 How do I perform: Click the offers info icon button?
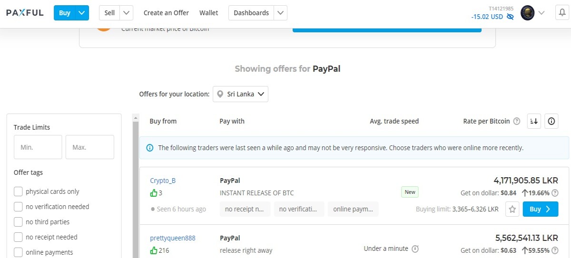(551, 121)
